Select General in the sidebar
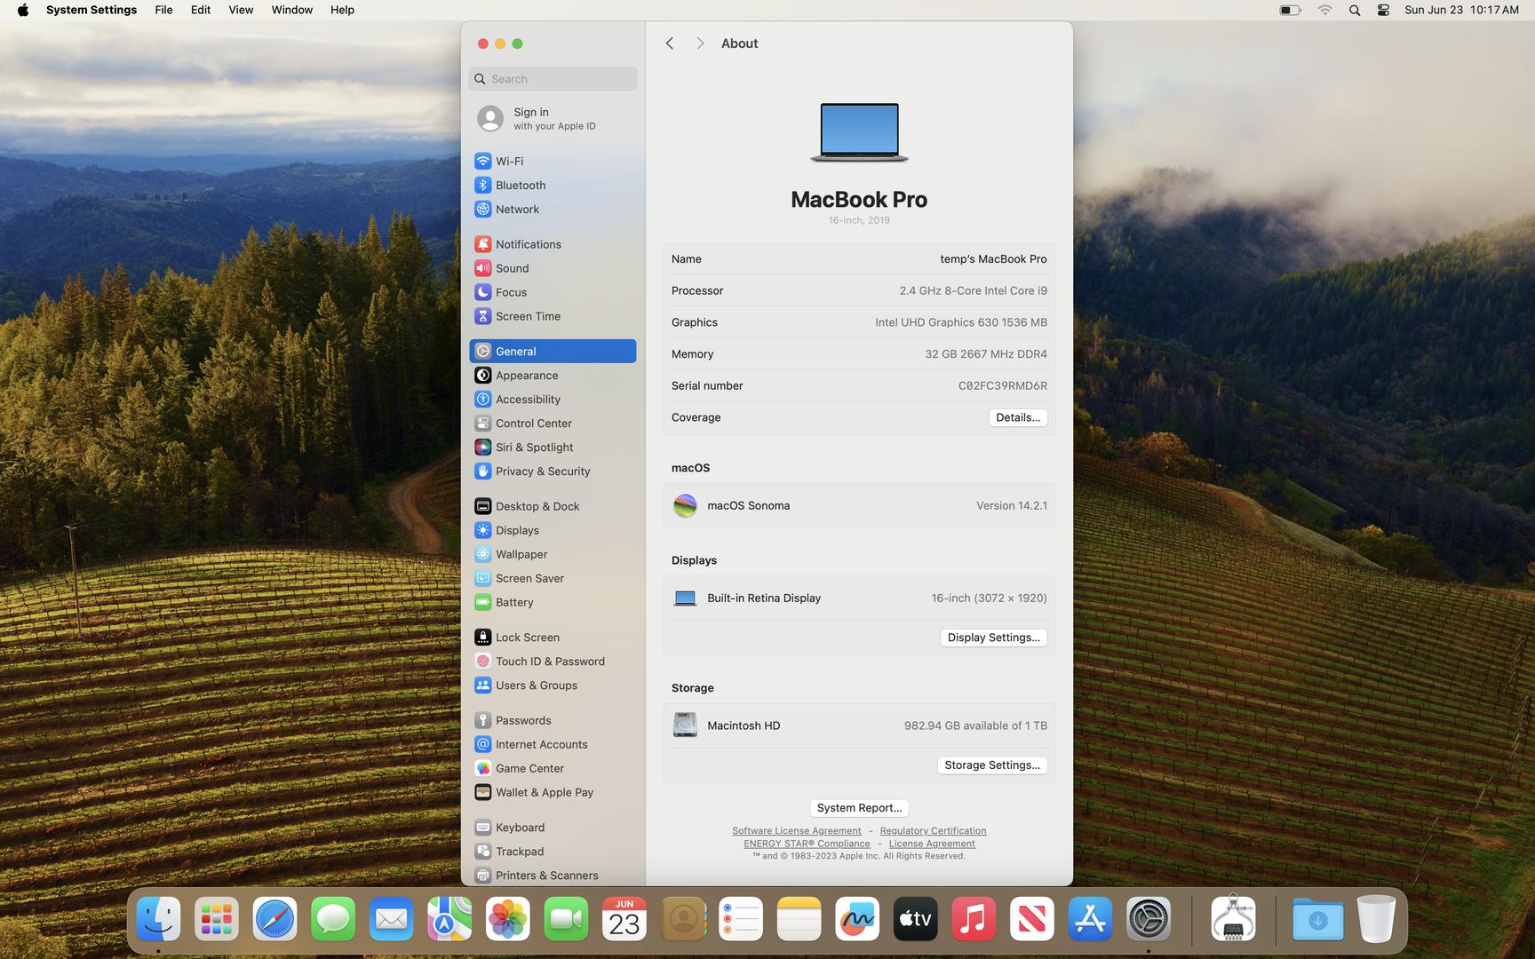The height and width of the screenshot is (959, 1535). (x=553, y=352)
